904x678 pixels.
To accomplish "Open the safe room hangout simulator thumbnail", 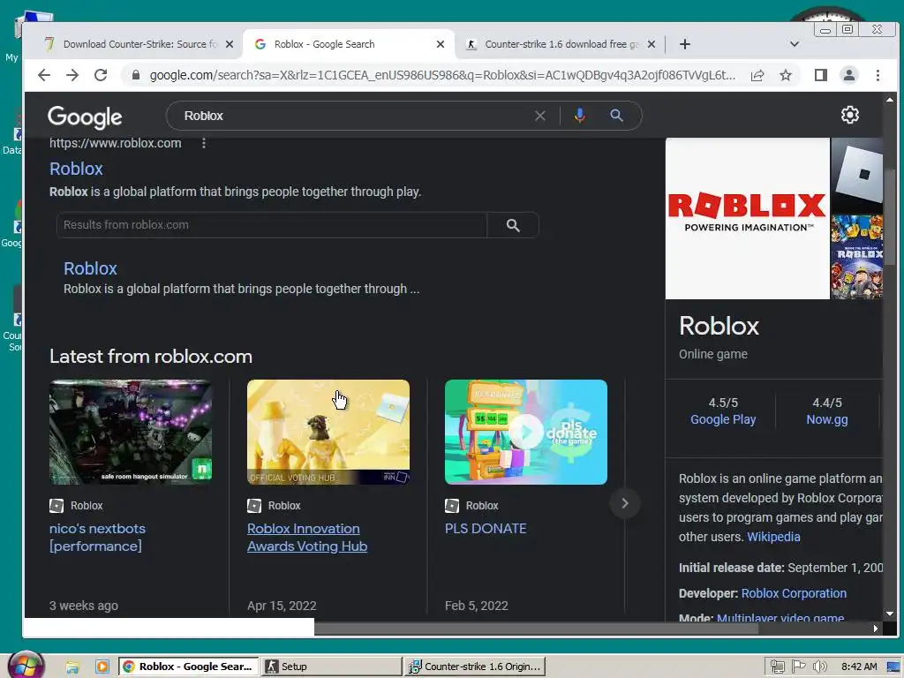I will coord(131,432).
